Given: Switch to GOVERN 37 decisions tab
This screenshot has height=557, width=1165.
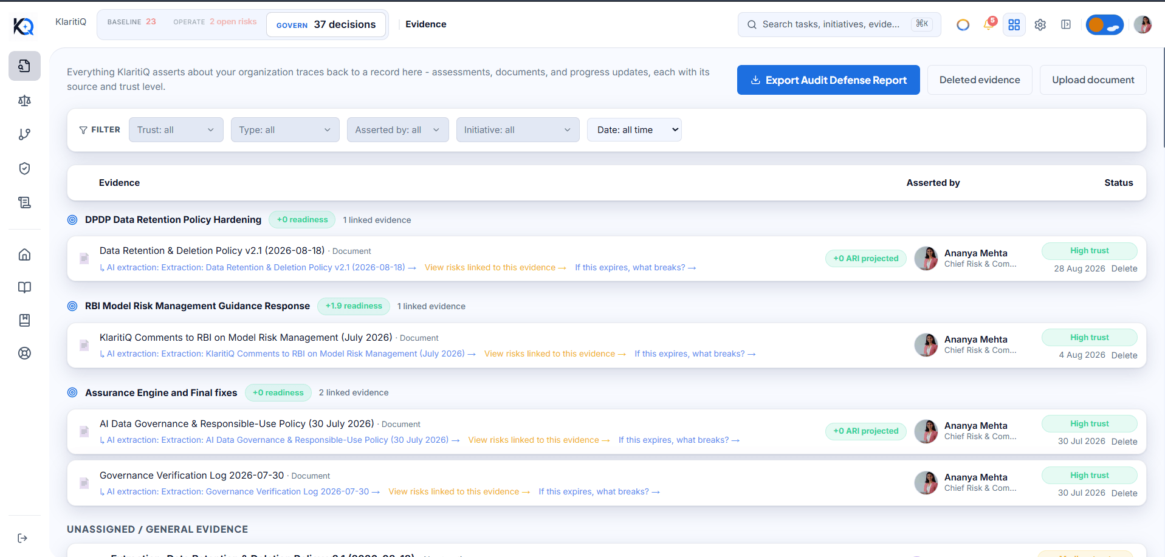Looking at the screenshot, I should [326, 24].
